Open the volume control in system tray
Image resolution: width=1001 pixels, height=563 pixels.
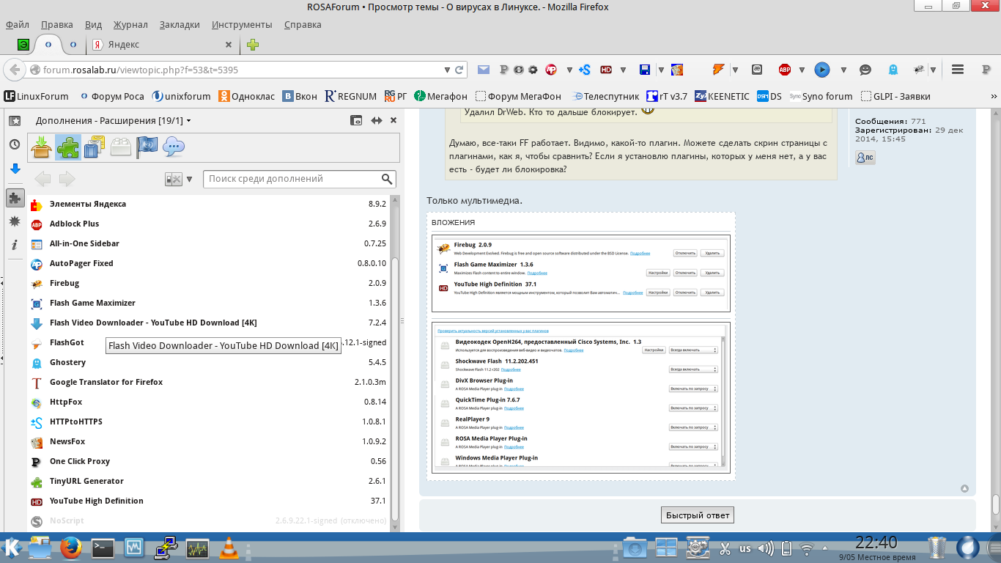pos(766,548)
